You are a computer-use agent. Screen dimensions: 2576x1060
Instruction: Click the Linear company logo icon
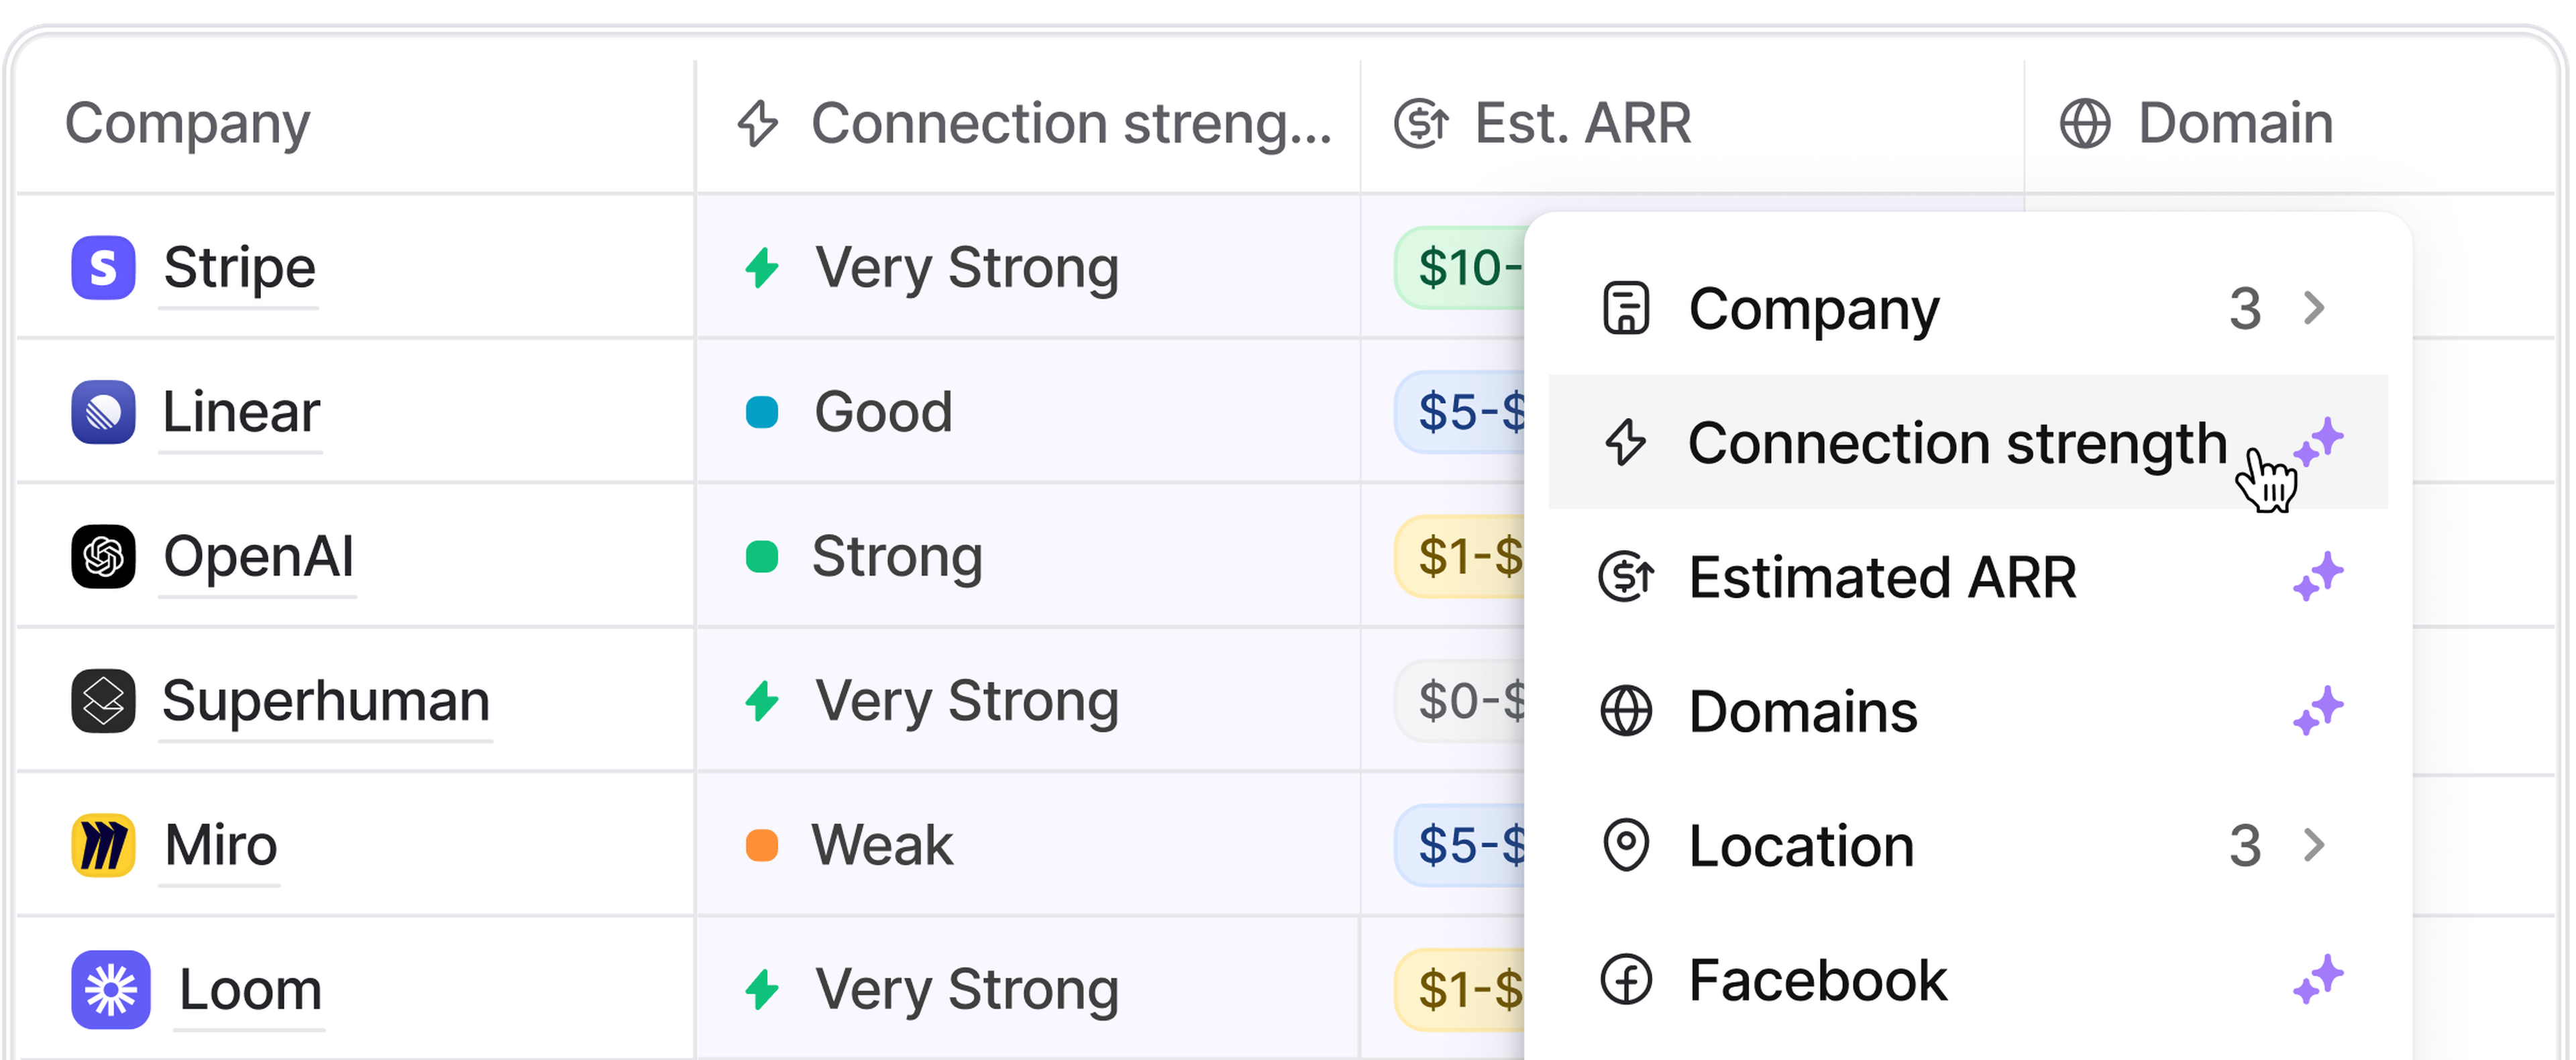103,412
